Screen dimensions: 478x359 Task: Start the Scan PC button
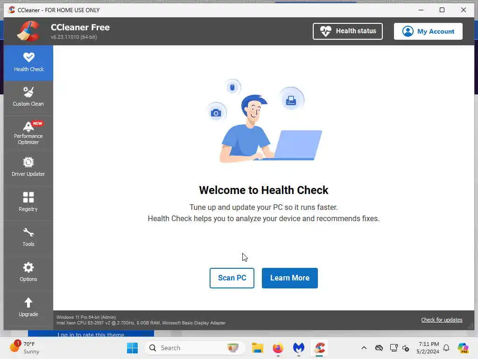[232, 278]
